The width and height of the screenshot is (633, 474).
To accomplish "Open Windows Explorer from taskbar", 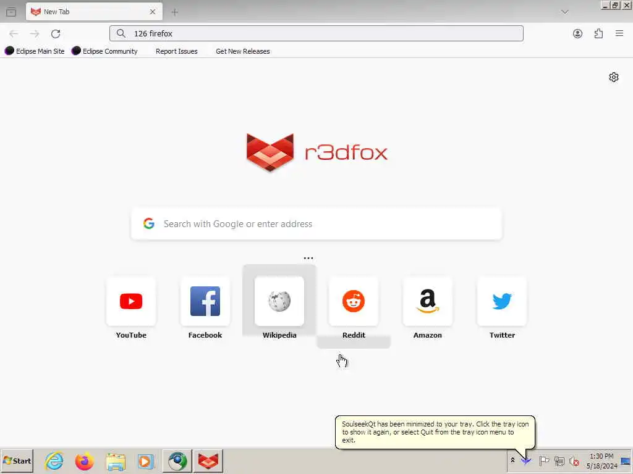I will click(x=116, y=460).
